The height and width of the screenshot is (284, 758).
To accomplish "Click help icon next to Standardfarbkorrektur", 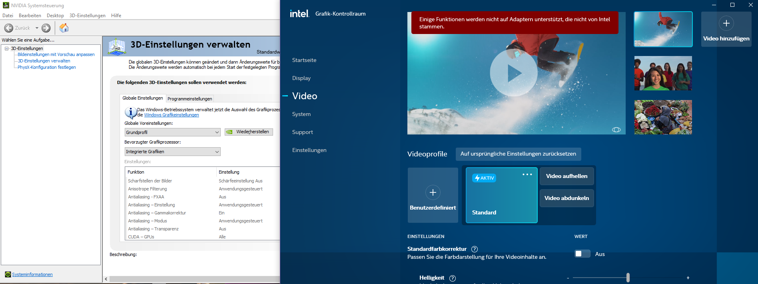I will coord(475,249).
